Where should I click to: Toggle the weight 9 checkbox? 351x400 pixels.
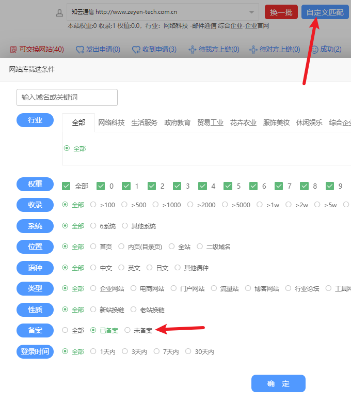pos(330,186)
